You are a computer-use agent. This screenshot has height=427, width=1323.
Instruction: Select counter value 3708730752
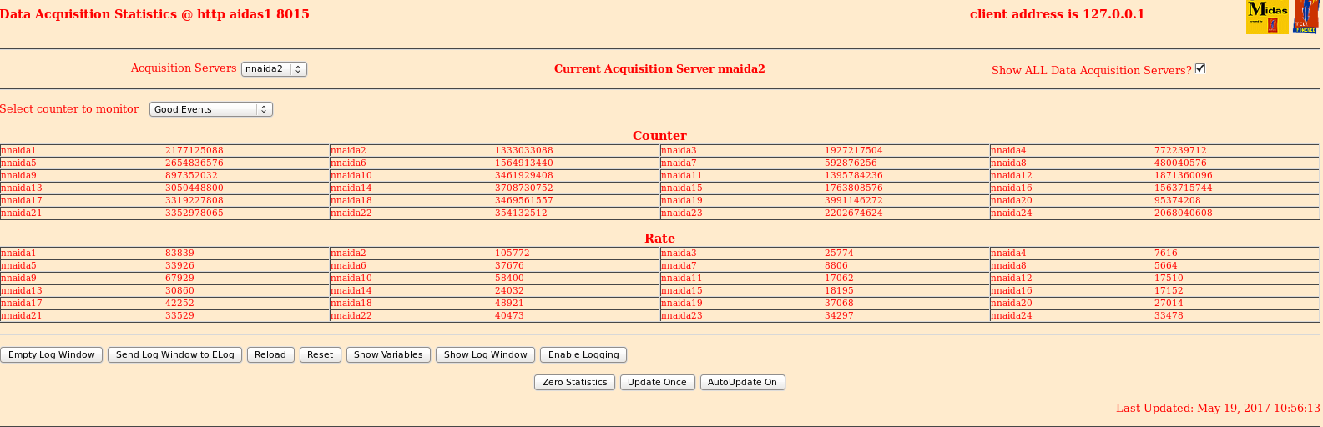coord(524,188)
